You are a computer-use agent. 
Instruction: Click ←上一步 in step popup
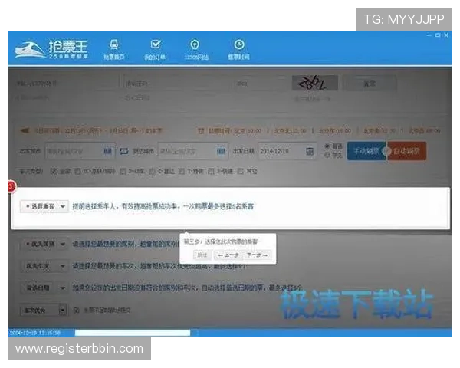pyautogui.click(x=228, y=255)
